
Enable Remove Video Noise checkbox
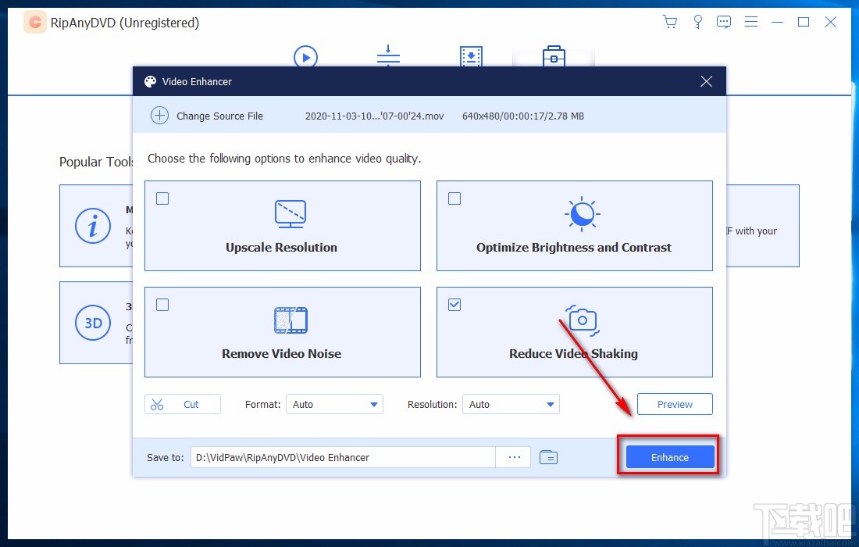point(162,305)
